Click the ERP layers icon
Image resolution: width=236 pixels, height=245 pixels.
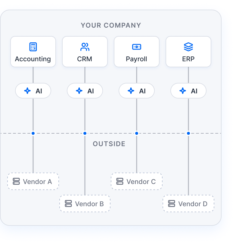coord(188,47)
